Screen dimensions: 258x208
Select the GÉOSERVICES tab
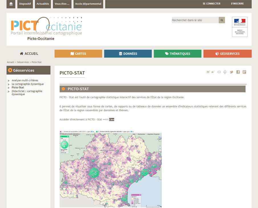(x=227, y=54)
